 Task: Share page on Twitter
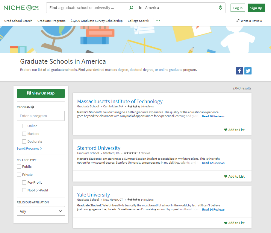[248, 71]
